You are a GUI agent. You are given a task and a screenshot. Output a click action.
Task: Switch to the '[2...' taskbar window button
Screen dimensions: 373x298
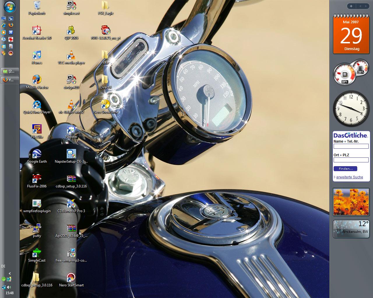pyautogui.click(x=10, y=71)
